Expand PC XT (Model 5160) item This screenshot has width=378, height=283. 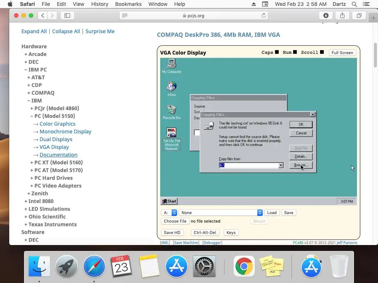[x=56, y=163]
